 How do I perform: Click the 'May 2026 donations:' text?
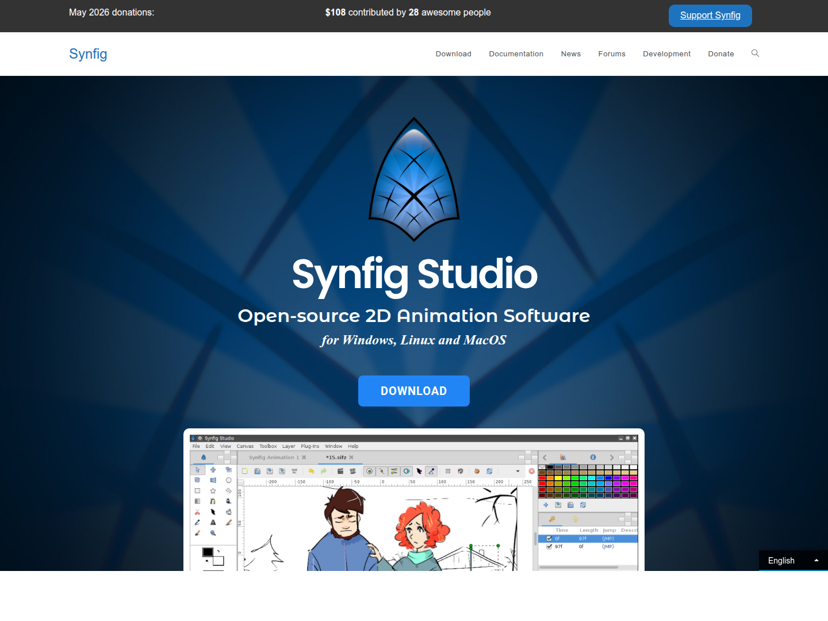tap(112, 12)
